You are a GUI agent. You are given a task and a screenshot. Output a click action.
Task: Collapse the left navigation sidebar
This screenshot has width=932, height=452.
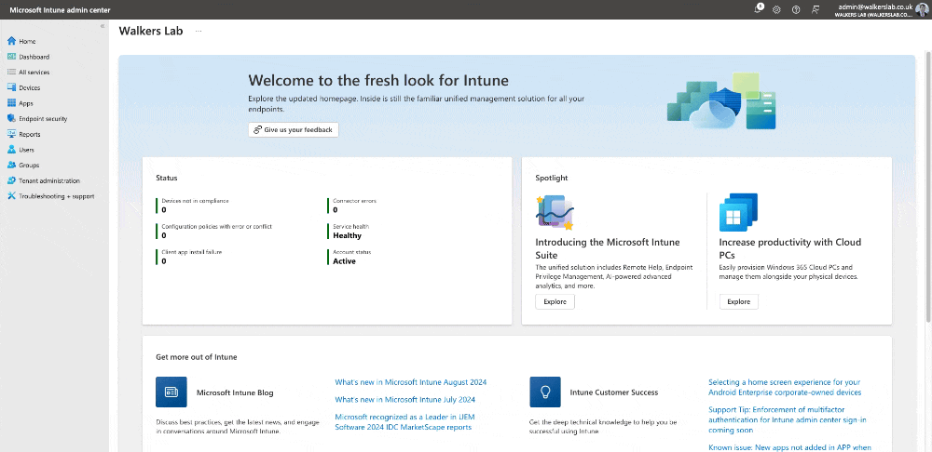[x=103, y=26]
